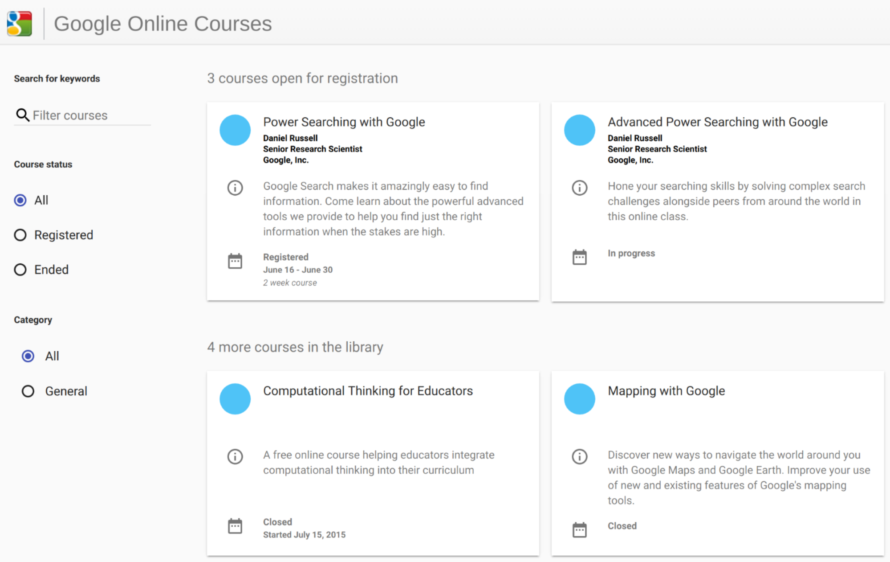This screenshot has width=890, height=562.
Task: Click blue avatar of Advanced Power Searching course
Action: [580, 130]
